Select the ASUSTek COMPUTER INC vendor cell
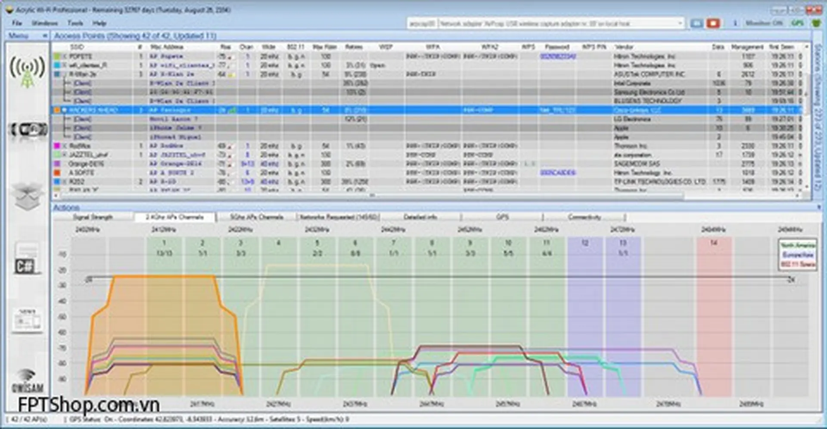 point(649,74)
